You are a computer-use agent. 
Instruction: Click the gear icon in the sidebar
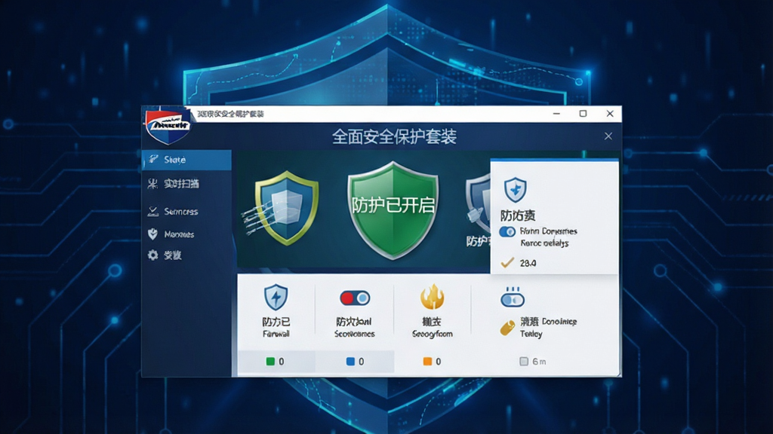click(x=152, y=255)
